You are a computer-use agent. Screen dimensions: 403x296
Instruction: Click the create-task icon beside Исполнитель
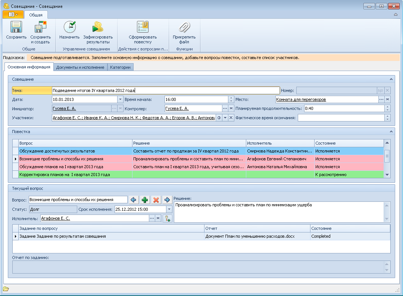click(168, 219)
